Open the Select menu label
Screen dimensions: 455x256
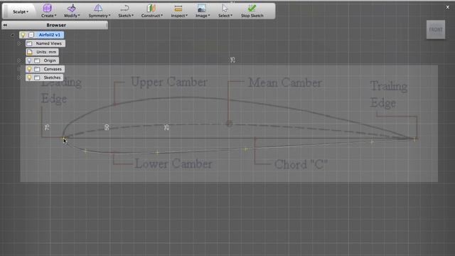point(225,16)
